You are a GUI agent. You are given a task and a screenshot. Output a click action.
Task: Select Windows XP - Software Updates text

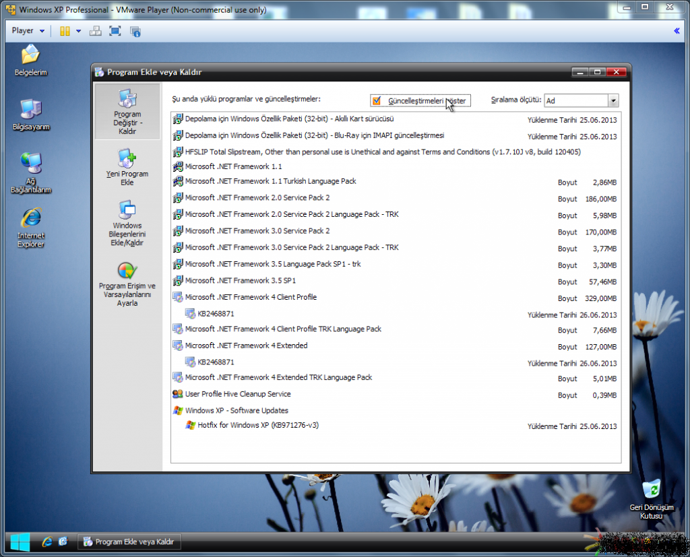click(x=237, y=410)
